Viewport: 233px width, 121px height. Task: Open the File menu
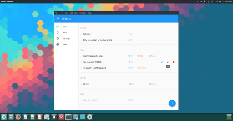pyautogui.click(x=67, y=13)
